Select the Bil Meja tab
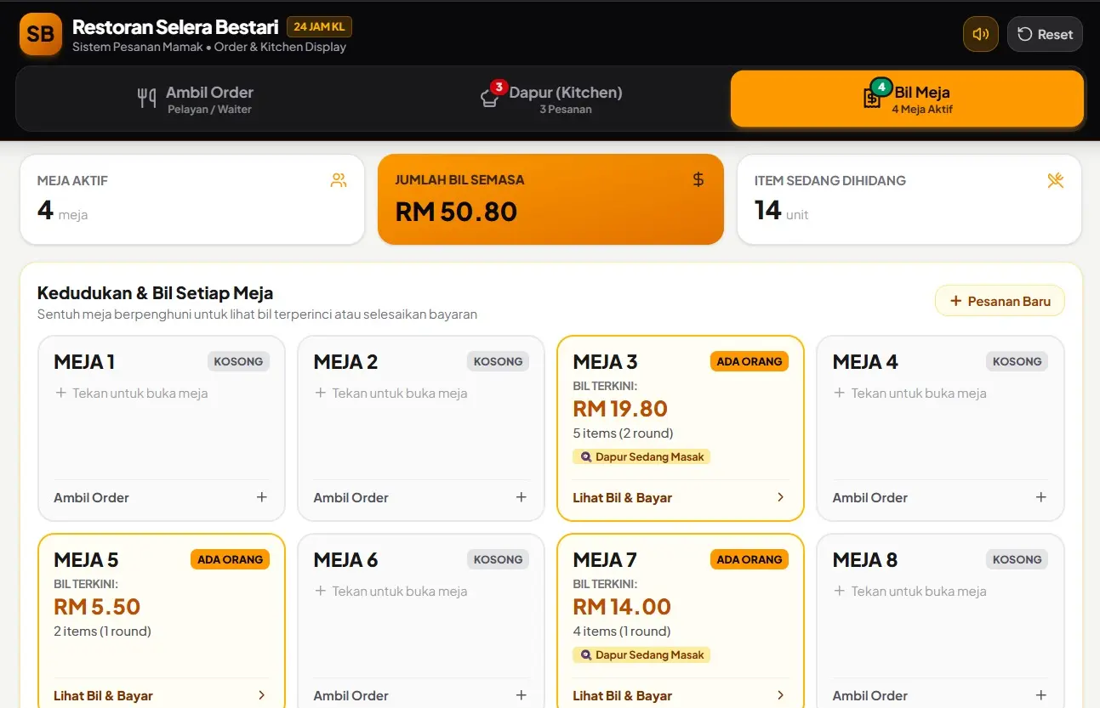Image resolution: width=1100 pixels, height=708 pixels. (907, 99)
